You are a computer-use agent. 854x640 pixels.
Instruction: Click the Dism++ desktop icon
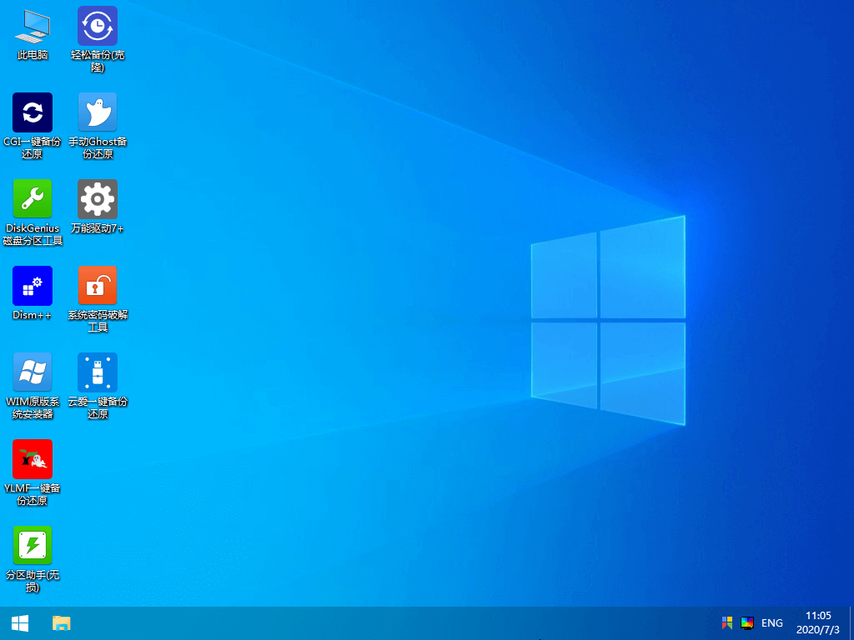[33, 287]
